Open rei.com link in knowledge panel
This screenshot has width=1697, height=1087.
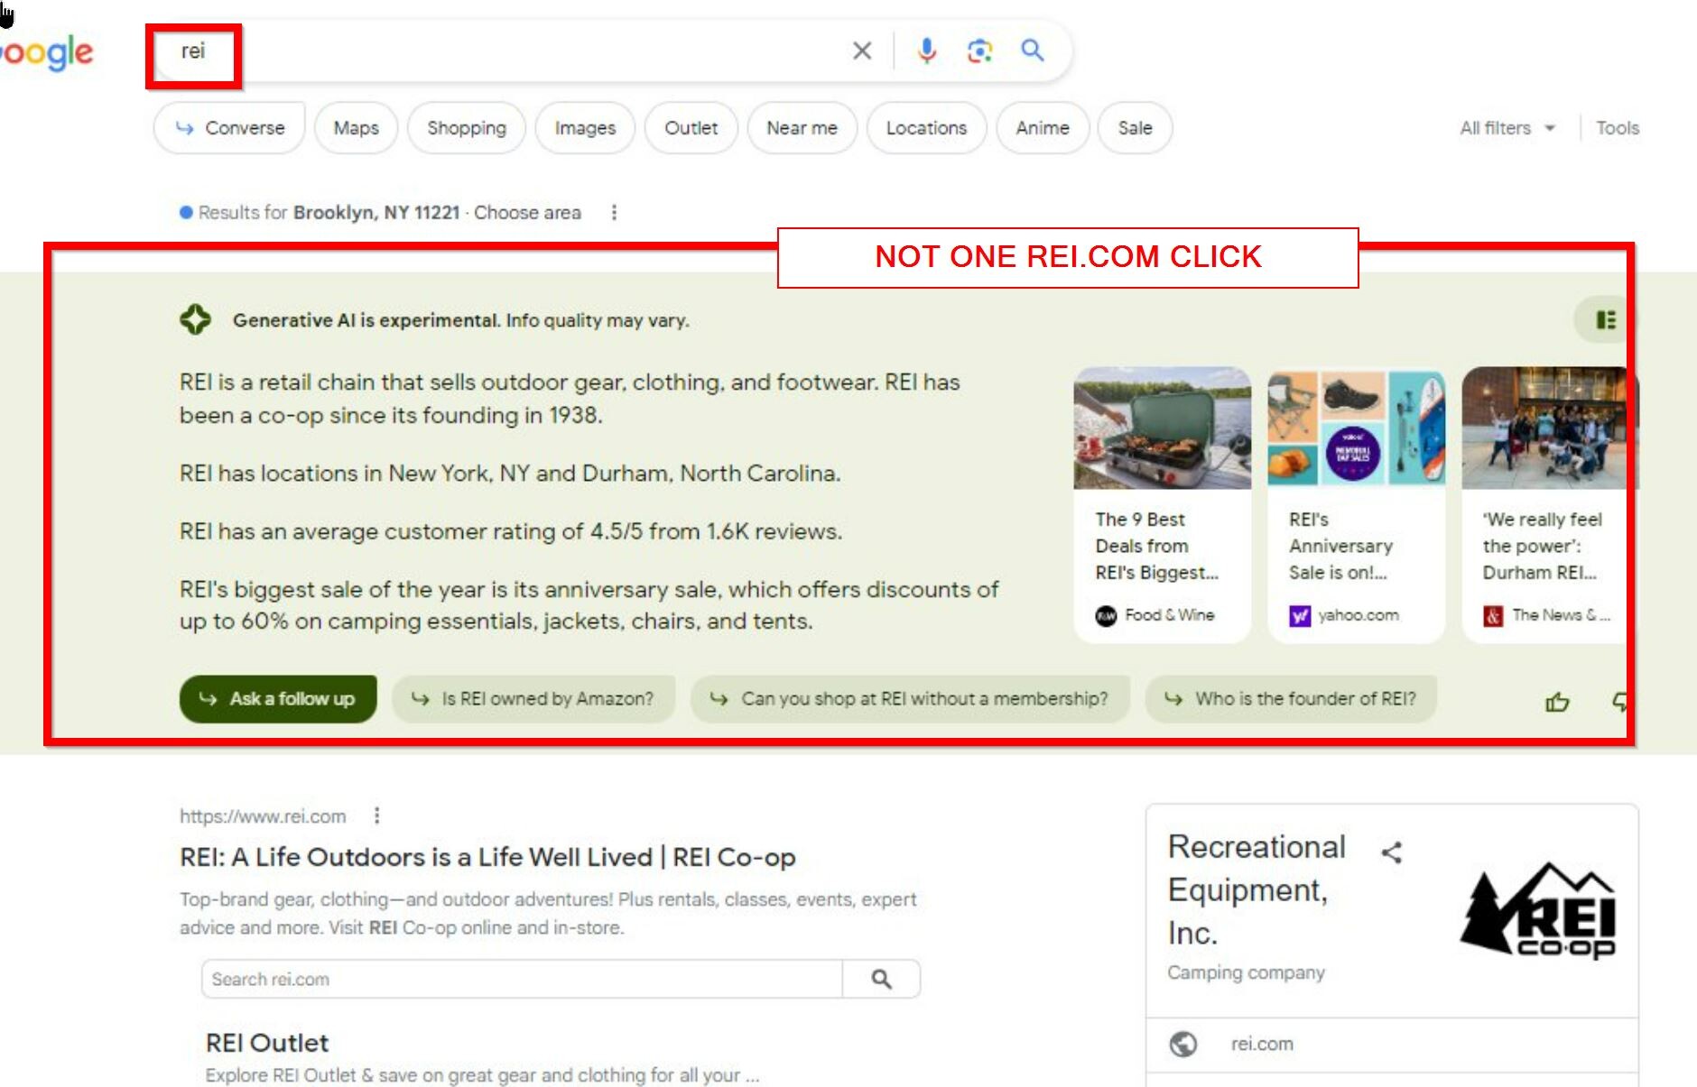point(1262,1044)
